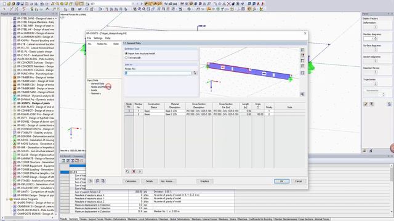Adjust the Reaction forces stepper
Screen dimensions: 394x221
[x=376, y=72]
